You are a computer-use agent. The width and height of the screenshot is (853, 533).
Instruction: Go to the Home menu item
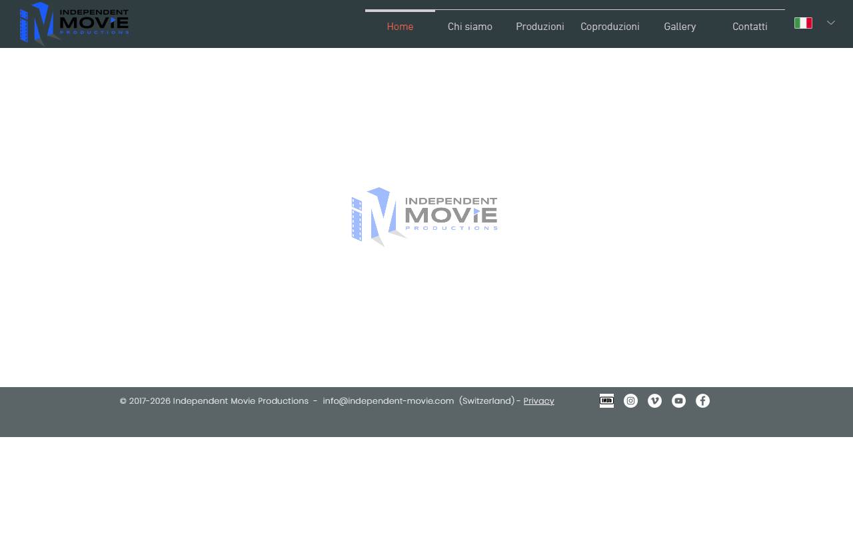click(400, 27)
